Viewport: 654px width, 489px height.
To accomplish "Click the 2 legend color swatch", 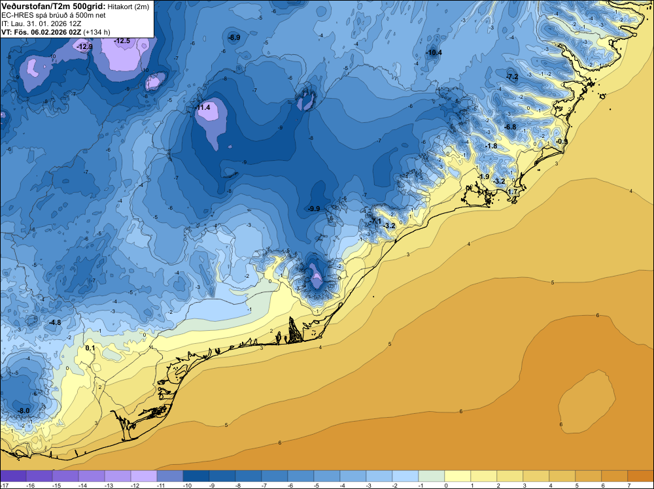I will [x=509, y=476].
